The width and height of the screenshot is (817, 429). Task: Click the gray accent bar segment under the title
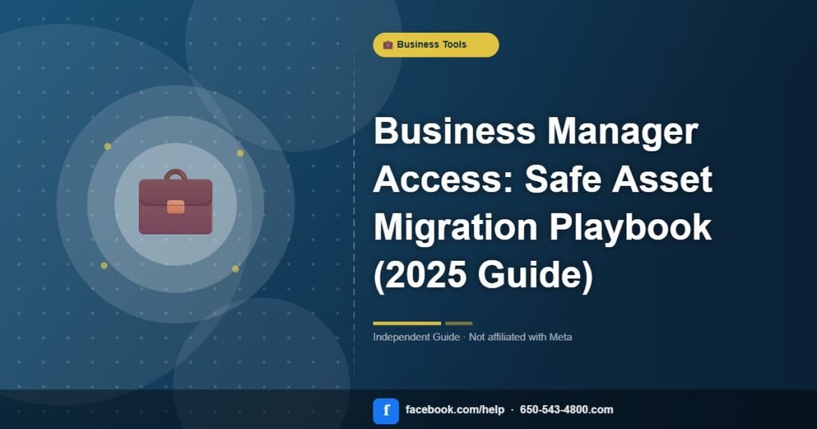point(459,323)
